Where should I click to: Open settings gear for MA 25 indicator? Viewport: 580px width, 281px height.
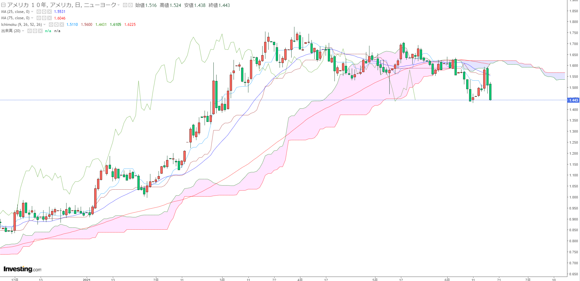click(x=44, y=12)
